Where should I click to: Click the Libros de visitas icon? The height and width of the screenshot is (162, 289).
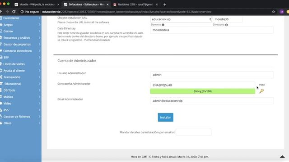point(1,64)
